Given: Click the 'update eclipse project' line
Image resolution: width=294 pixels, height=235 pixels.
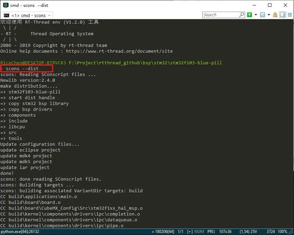Looking at the screenshot, I should 30,150.
